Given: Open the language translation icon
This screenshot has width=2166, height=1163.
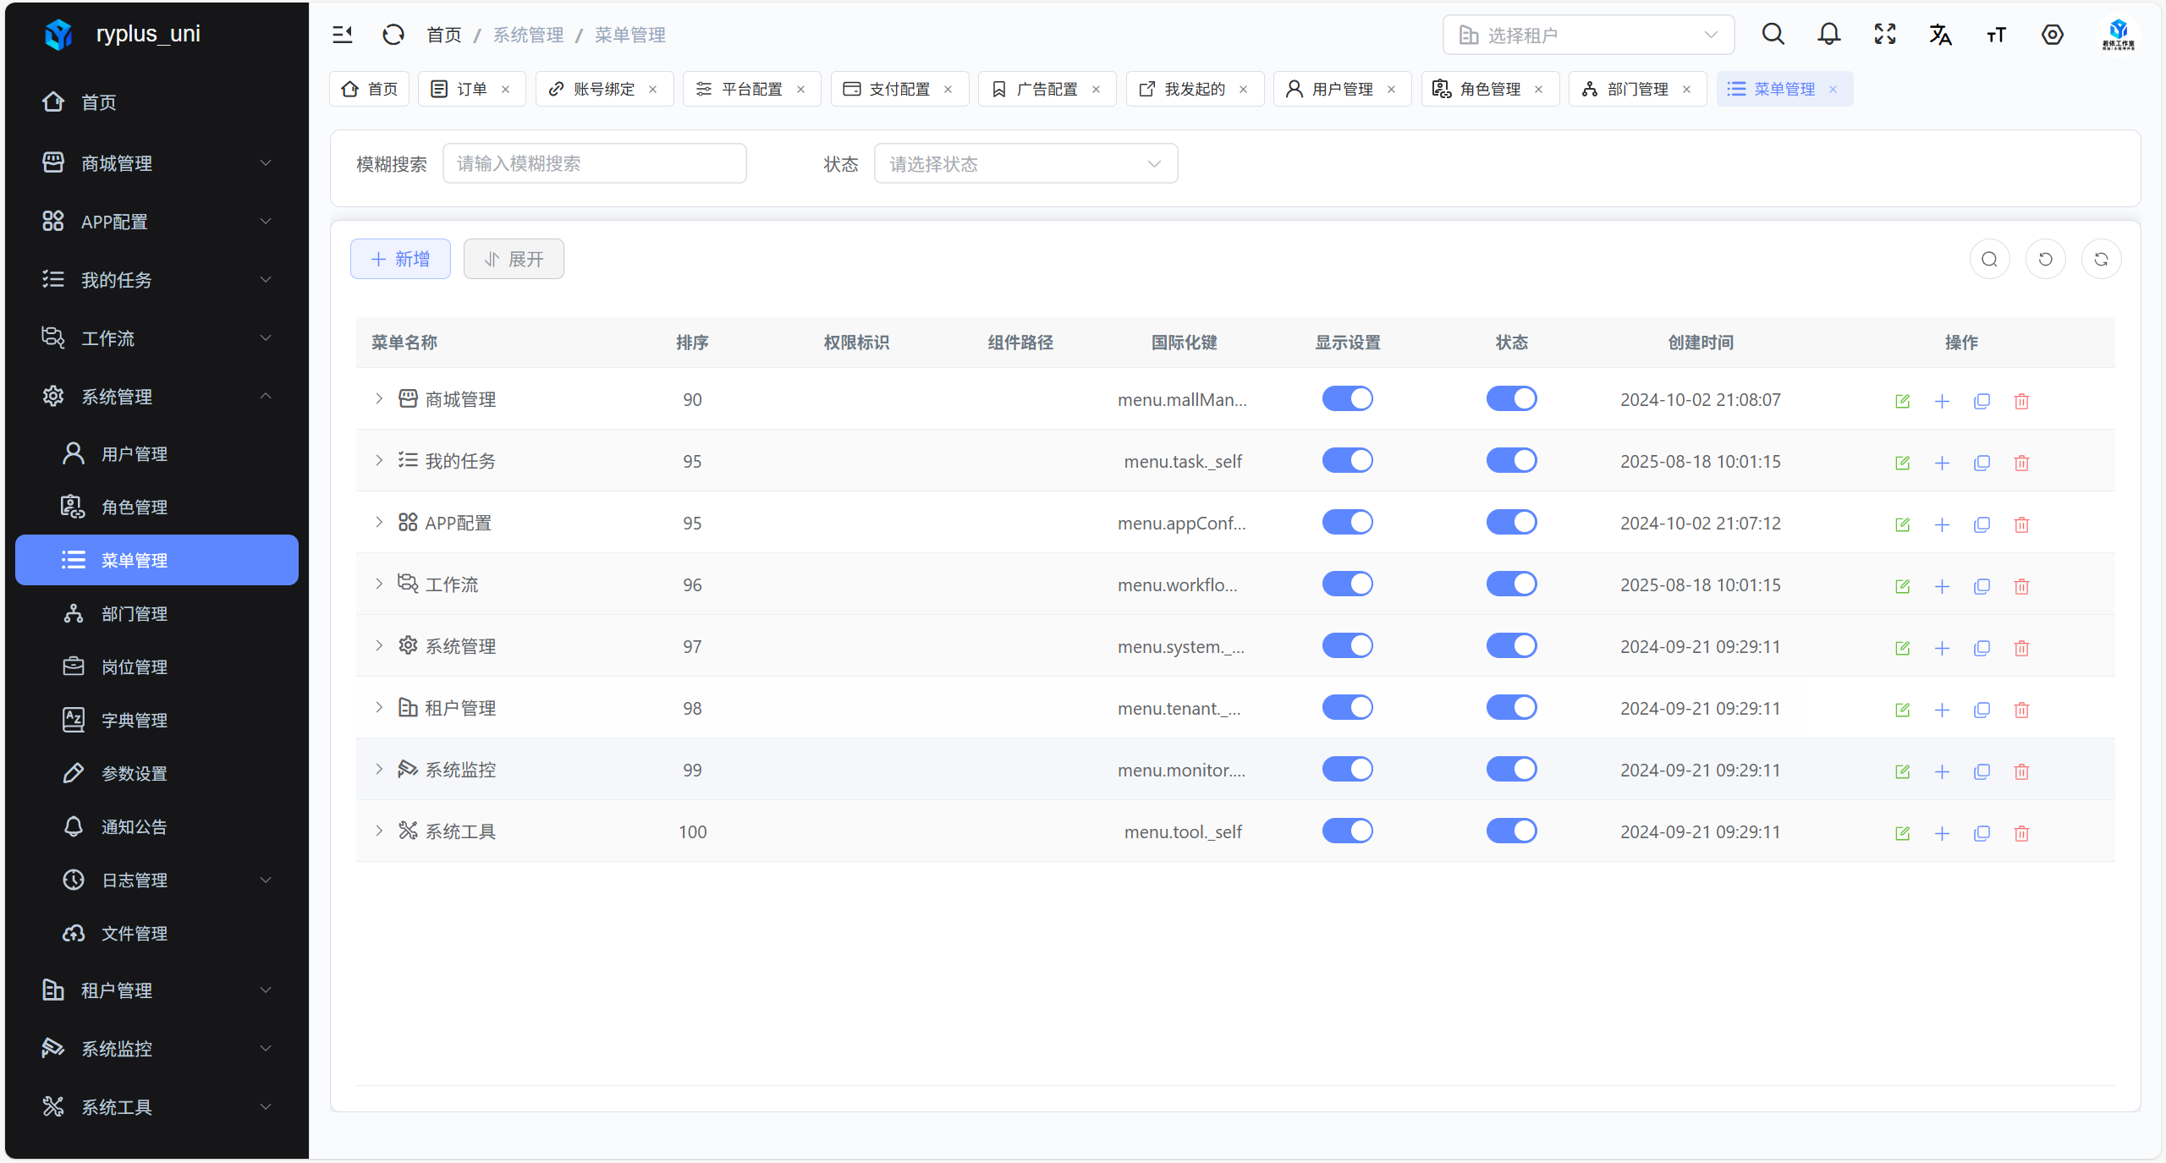Looking at the screenshot, I should (x=1940, y=35).
